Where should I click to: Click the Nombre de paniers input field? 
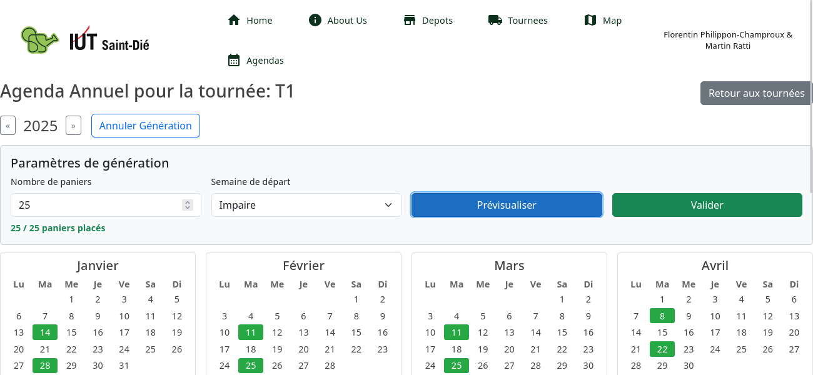click(94, 205)
